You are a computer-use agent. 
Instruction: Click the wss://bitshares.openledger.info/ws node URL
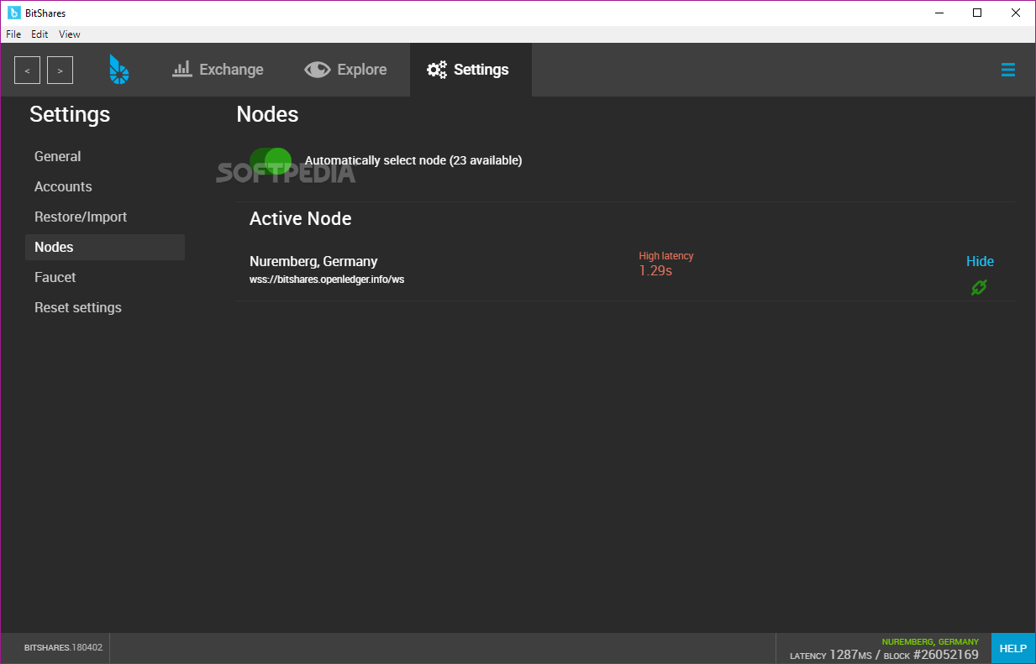pyautogui.click(x=327, y=280)
